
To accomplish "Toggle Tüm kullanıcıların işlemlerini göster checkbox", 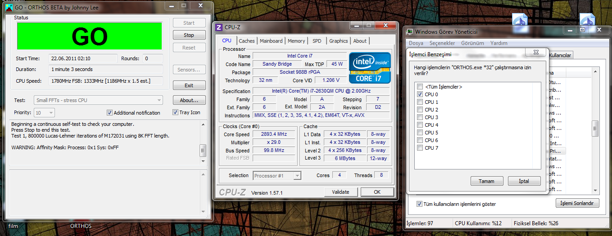I will click(420, 204).
